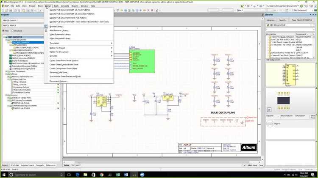Launch Word from the taskbar
The image size is (318, 178).
pos(126,175)
